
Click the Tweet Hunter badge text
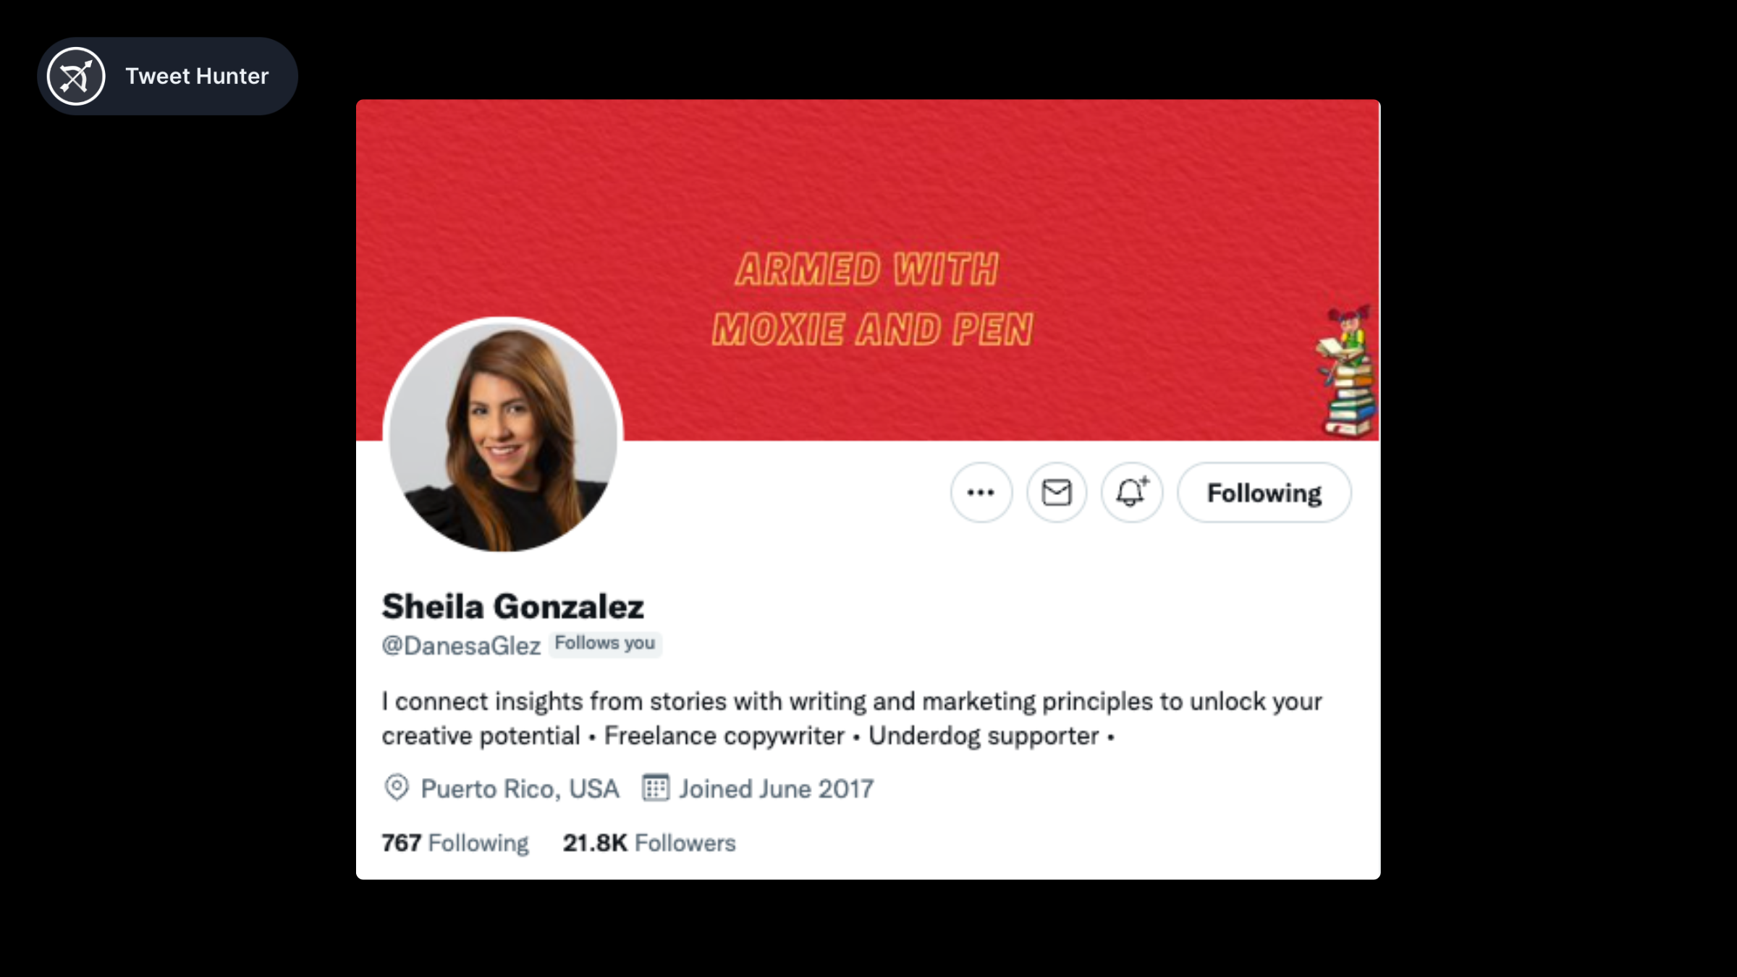pyautogui.click(x=197, y=76)
